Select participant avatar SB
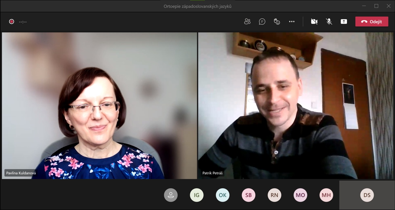The height and width of the screenshot is (210, 395). click(249, 195)
